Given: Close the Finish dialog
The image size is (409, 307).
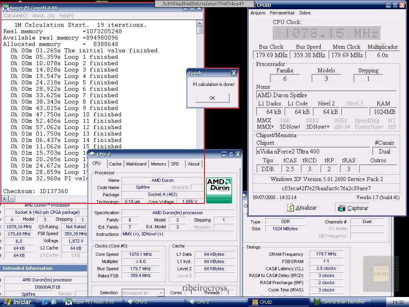Looking at the screenshot, I should pyautogui.click(x=234, y=73).
